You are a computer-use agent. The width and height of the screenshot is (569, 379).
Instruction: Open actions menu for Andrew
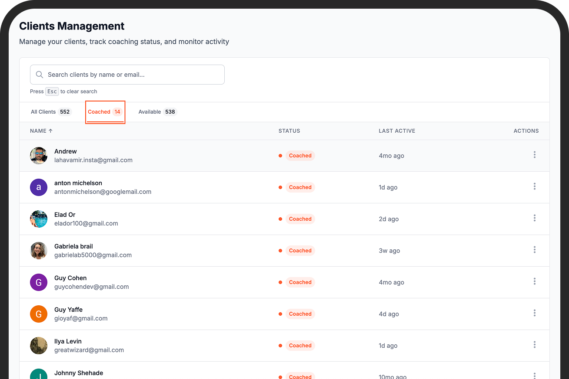(534, 155)
